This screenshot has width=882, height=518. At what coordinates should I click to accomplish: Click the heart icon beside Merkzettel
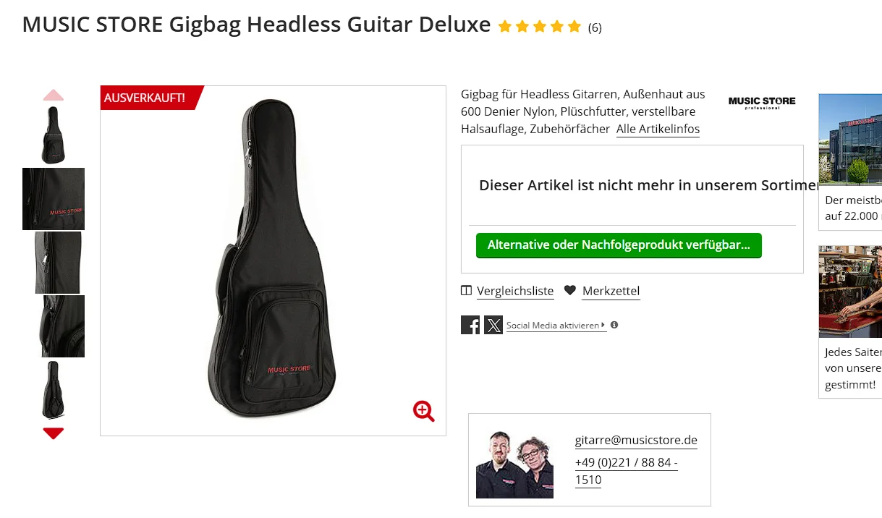(570, 290)
